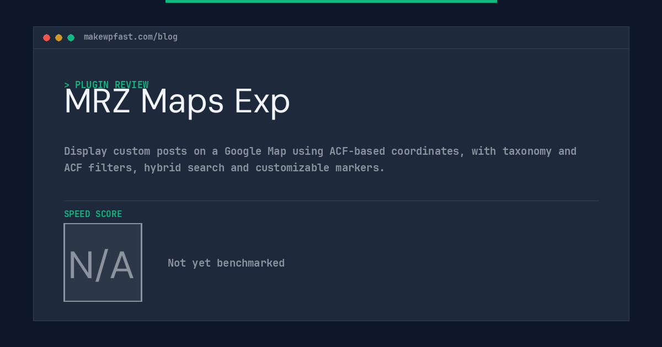662x347 pixels.
Task: Click the yellow window dot
Action: [x=58, y=37]
